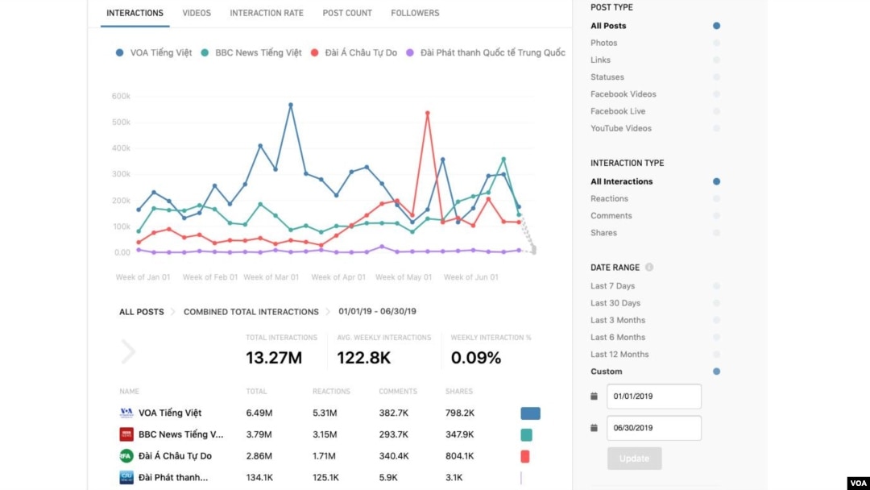
Task: Open the Interaction Rate tab
Action: coord(267,13)
